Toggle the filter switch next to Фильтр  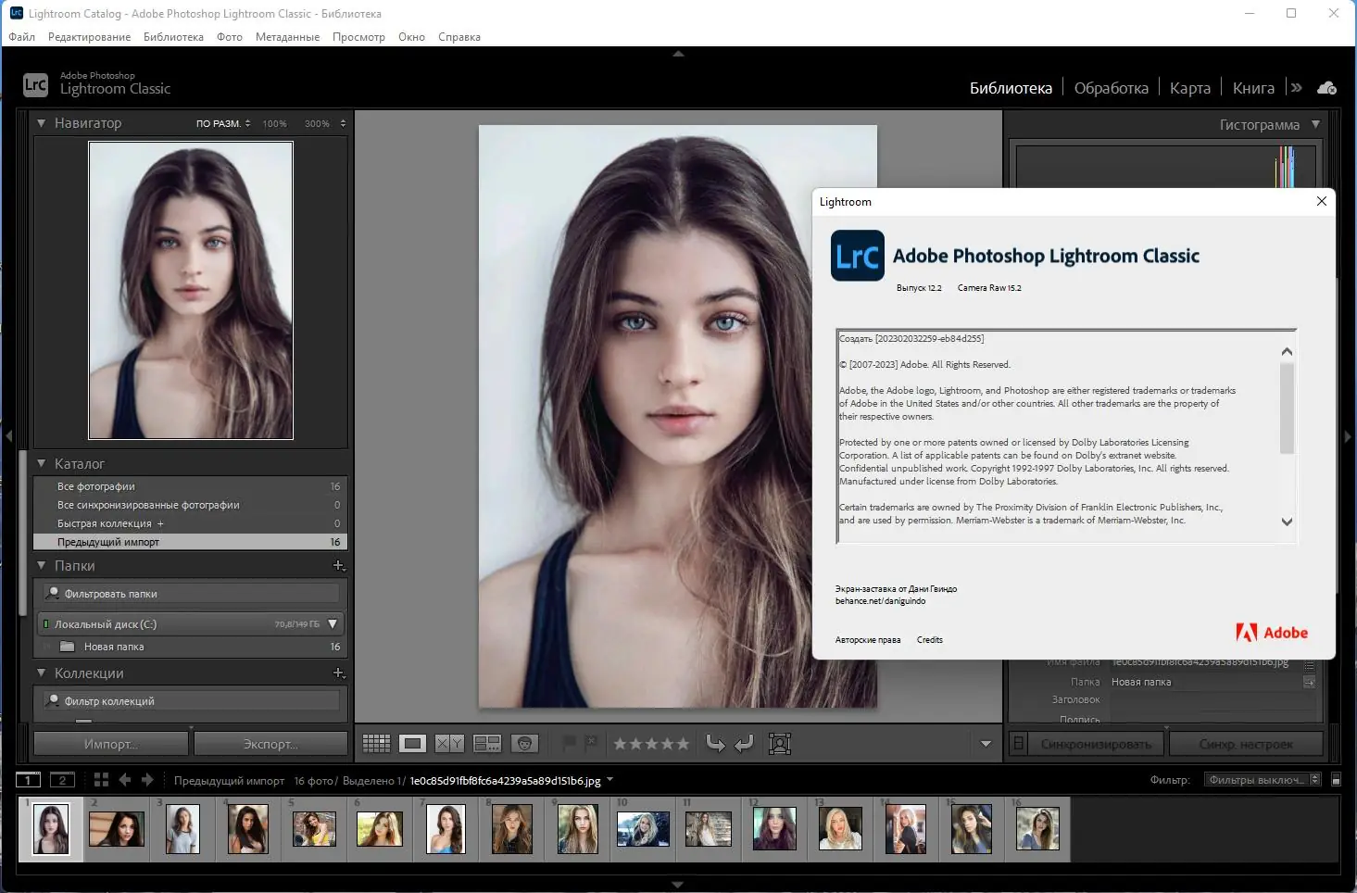1336,780
